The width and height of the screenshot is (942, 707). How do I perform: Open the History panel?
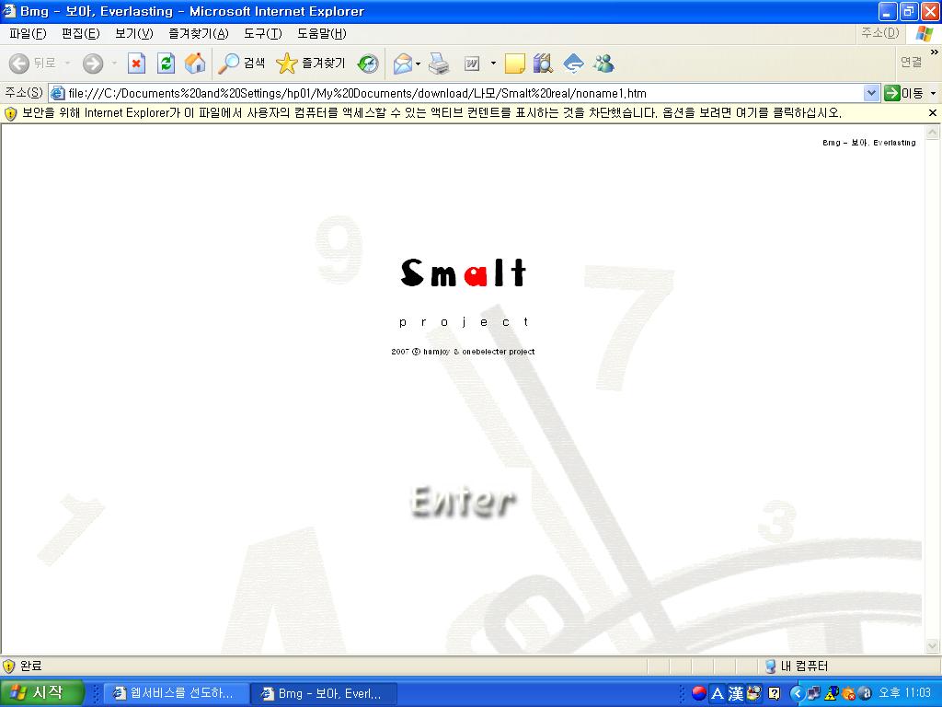click(x=368, y=64)
